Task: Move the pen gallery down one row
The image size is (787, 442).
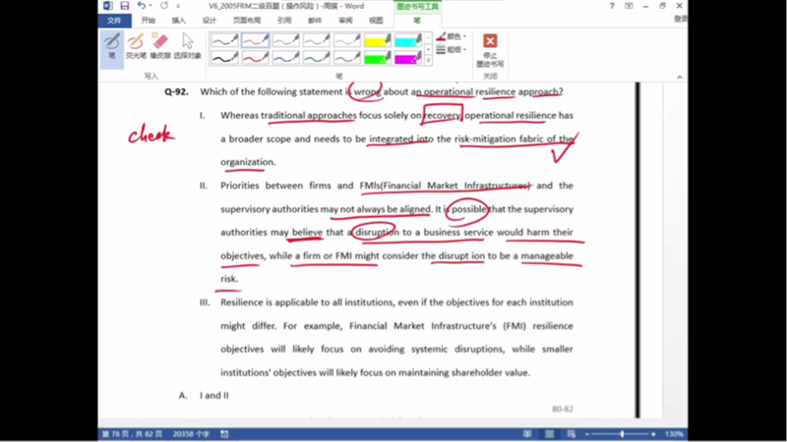Action: (428, 49)
